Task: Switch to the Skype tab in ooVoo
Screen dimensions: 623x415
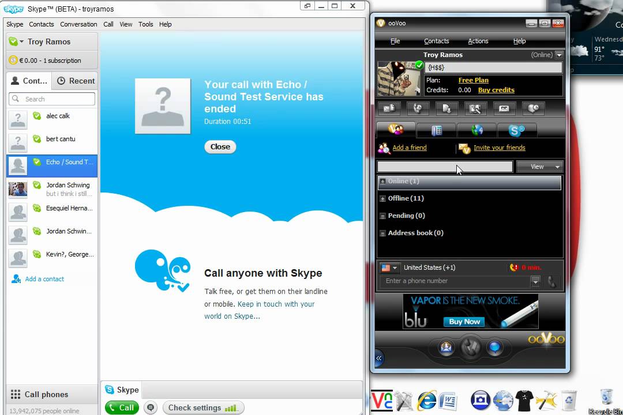Action: coord(517,130)
